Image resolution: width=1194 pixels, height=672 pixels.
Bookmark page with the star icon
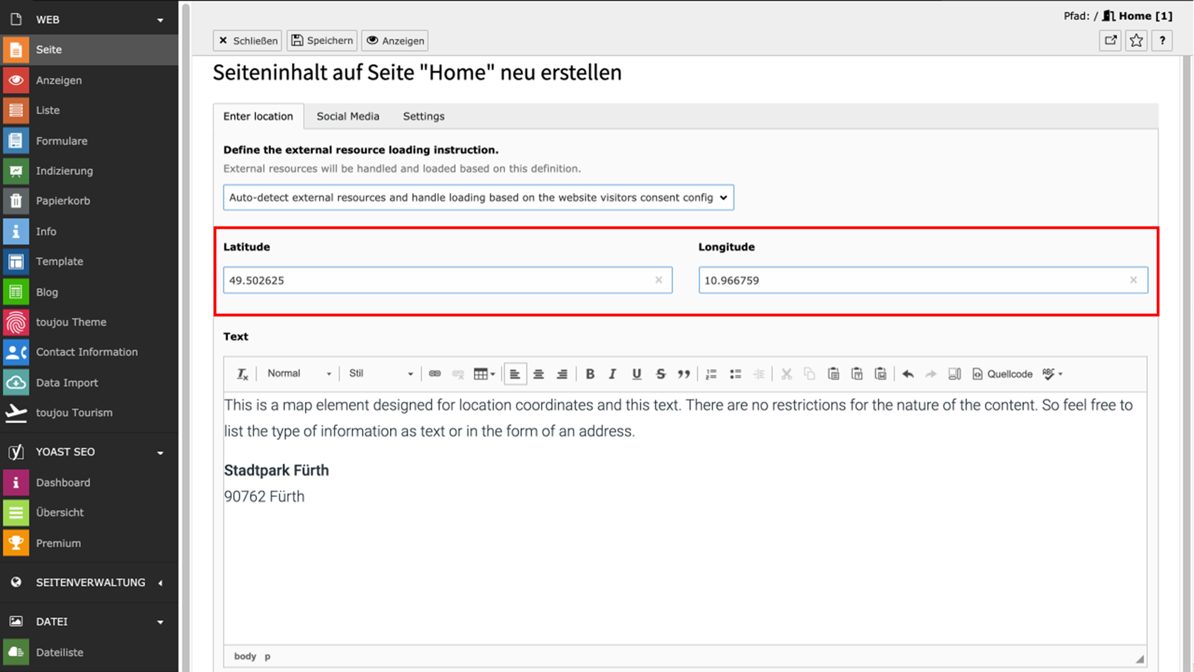(x=1136, y=41)
